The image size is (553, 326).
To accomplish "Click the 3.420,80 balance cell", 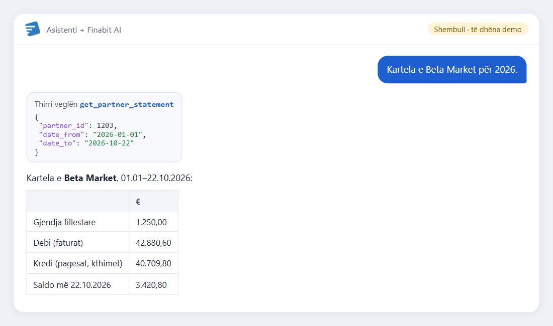I will [x=153, y=284].
